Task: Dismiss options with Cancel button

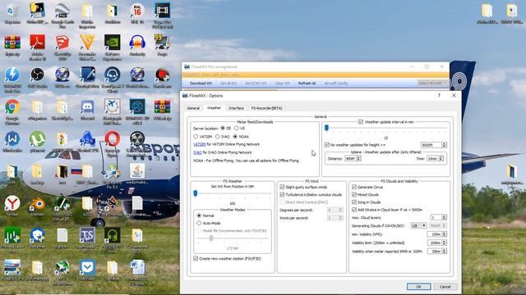Action: click(445, 287)
